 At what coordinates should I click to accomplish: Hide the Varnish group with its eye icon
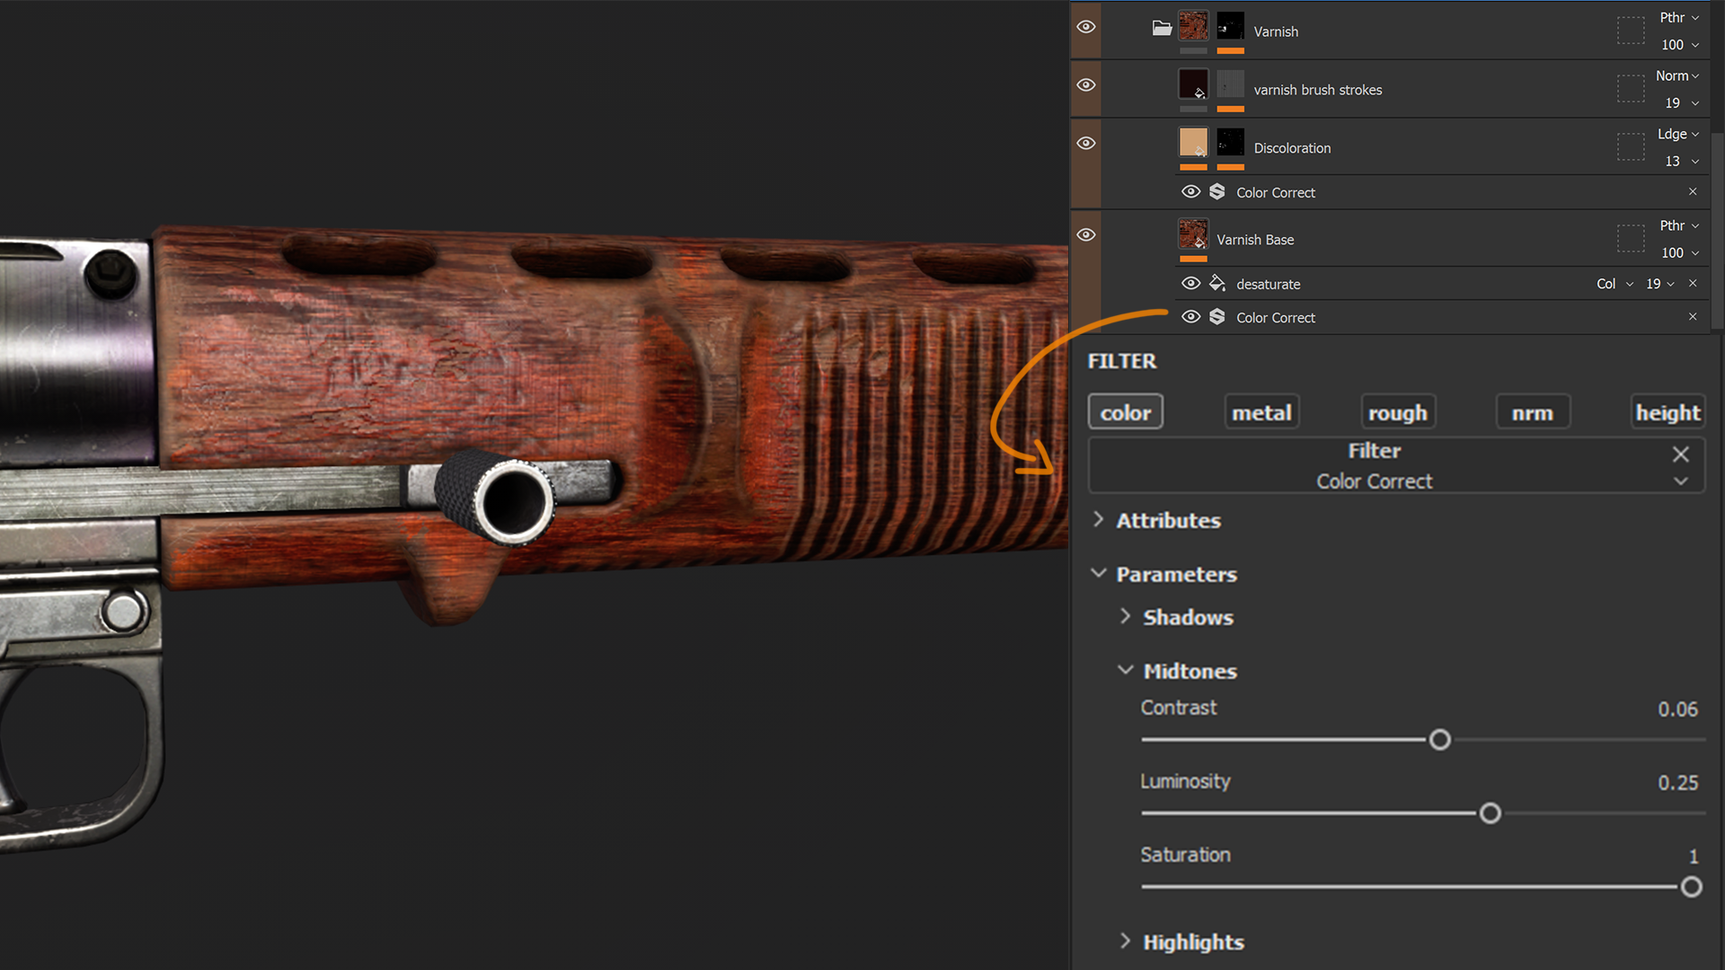click(x=1086, y=27)
